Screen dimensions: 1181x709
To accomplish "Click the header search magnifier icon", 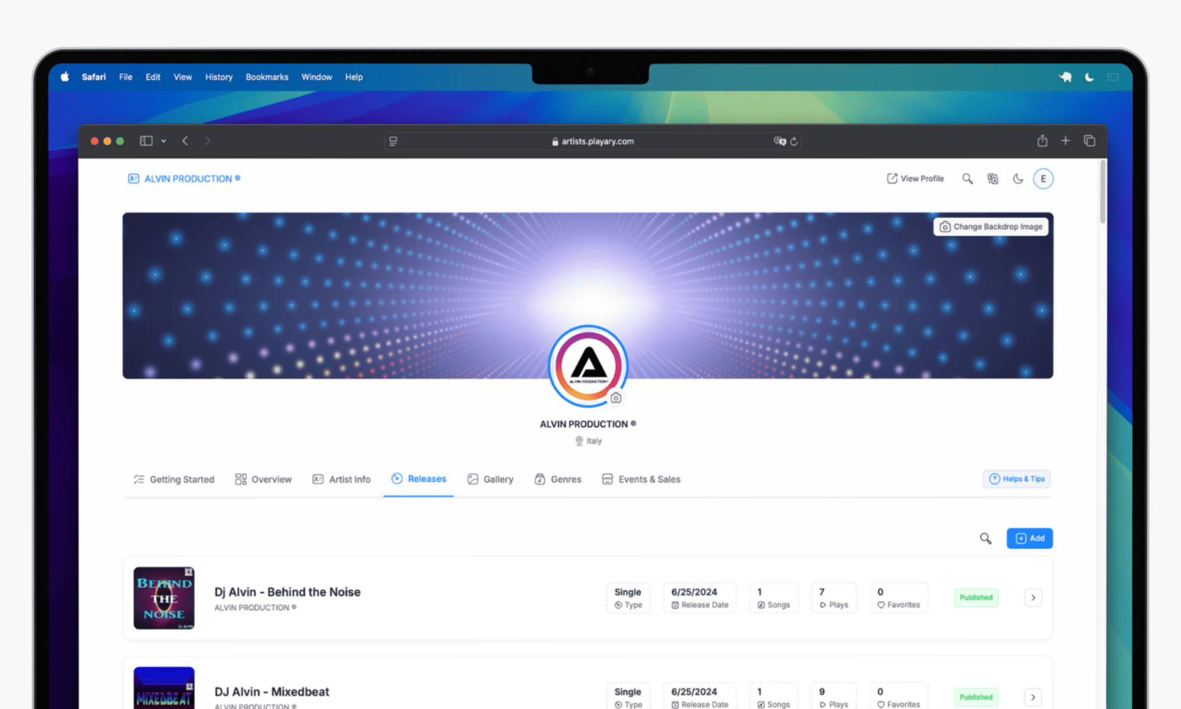I will coord(967,178).
